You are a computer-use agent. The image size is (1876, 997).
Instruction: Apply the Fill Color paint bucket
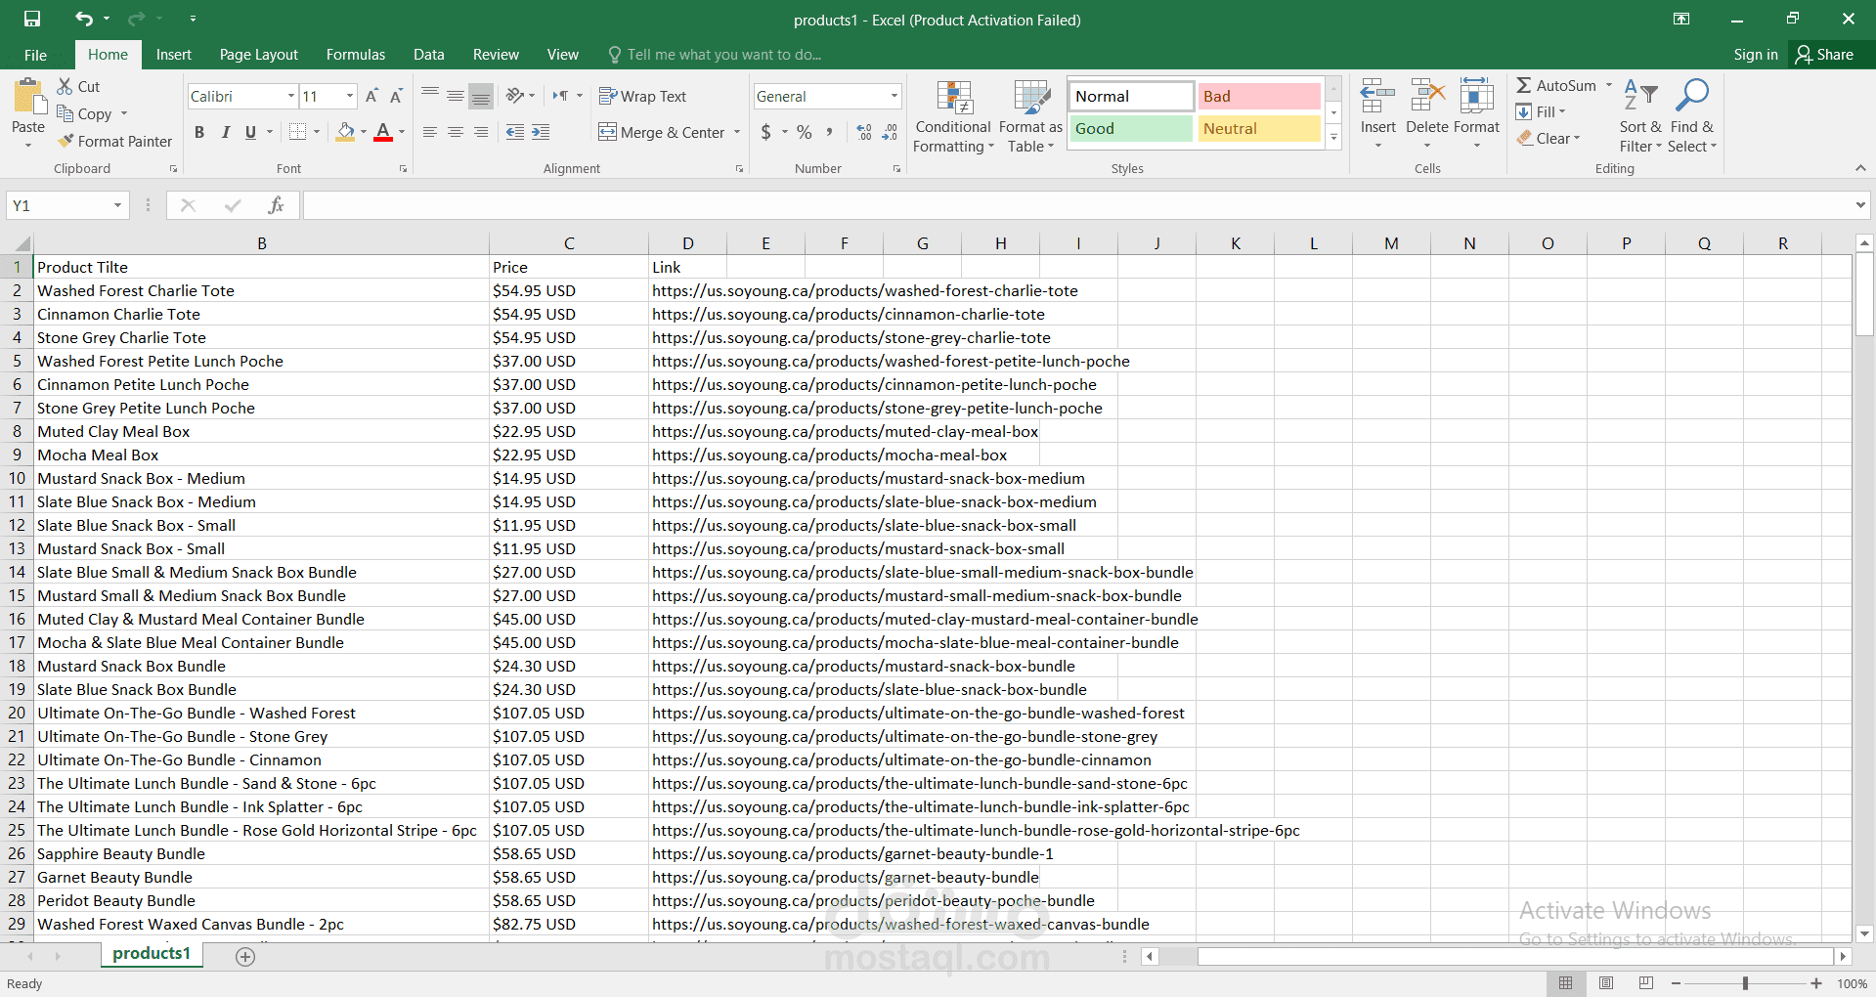point(345,132)
